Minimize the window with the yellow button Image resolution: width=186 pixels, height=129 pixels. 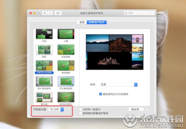coord(35,13)
